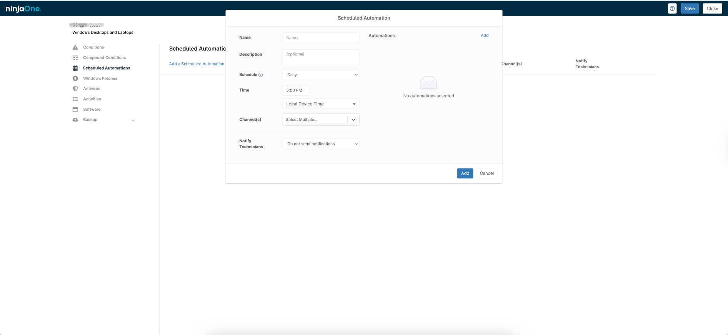Open the help question mark icon
Image resolution: width=728 pixels, height=335 pixels.
coord(672,8)
